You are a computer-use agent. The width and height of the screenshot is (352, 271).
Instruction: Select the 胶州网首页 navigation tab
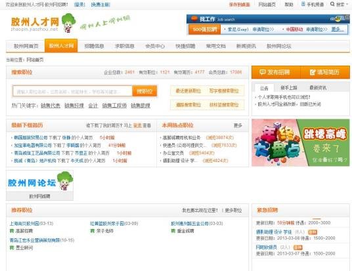(26, 46)
